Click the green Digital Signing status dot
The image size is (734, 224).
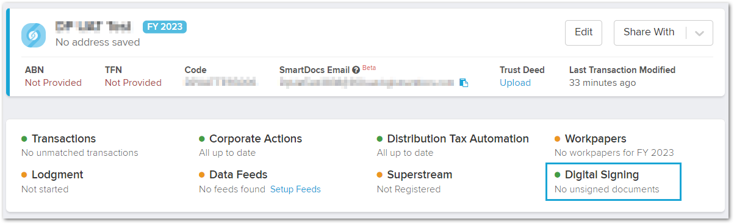tap(558, 175)
